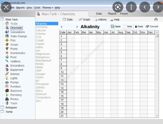Click the Equipment icon
Screen dimensions: 163x124
(7, 70)
